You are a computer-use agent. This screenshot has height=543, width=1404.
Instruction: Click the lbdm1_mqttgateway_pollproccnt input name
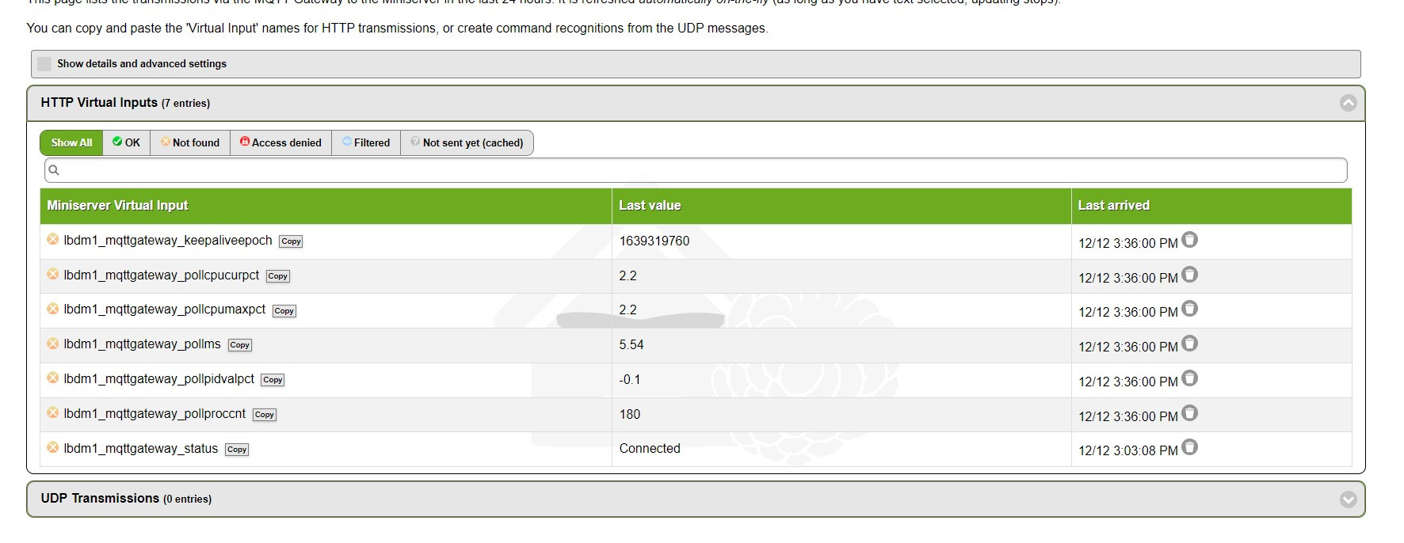[x=155, y=413]
